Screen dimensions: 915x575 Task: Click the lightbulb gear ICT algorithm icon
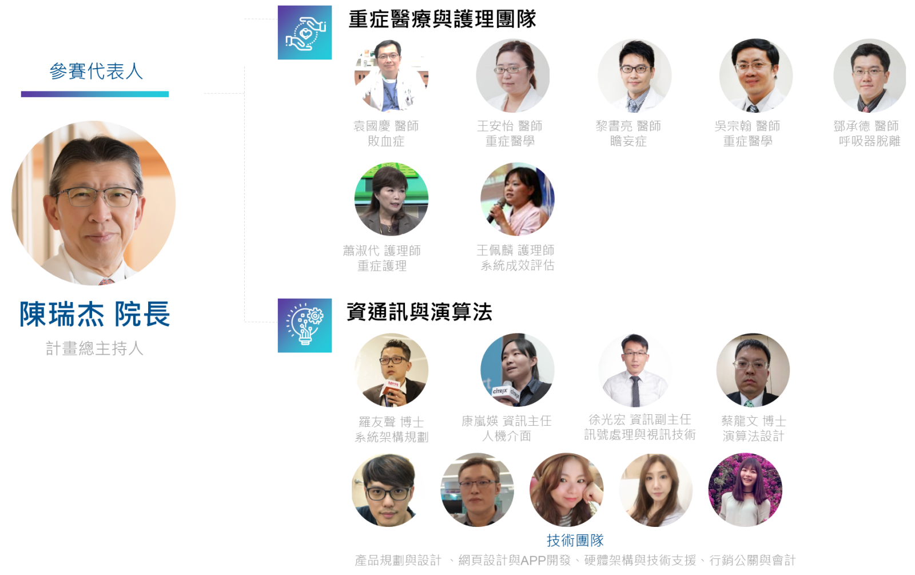(305, 326)
